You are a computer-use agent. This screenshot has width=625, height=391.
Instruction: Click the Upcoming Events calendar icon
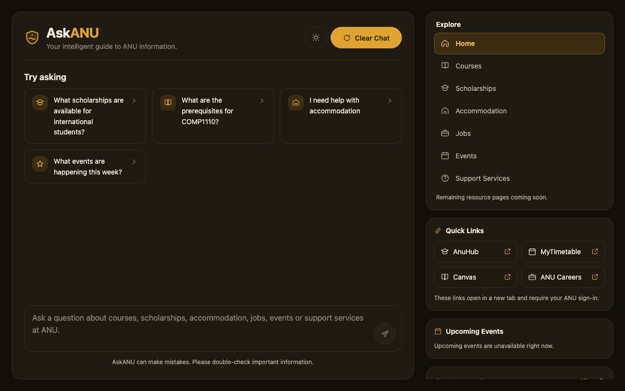click(x=437, y=331)
